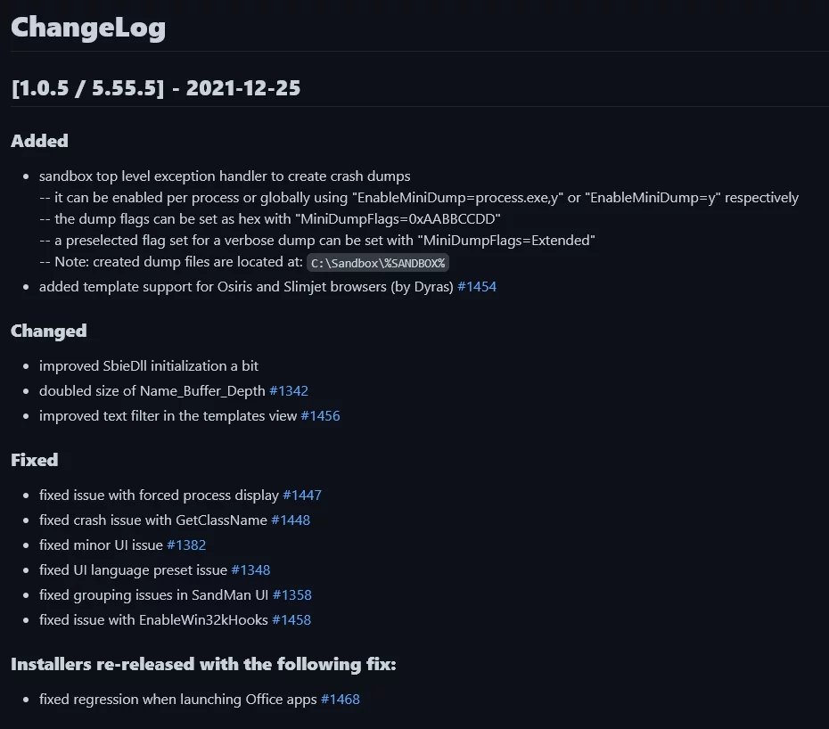Open issue link #1454 for Osiris and Slimjet templates
The height and width of the screenshot is (729, 829).
(477, 287)
